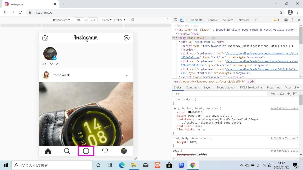The width and height of the screenshot is (303, 170).
Task: Open the Chrome profile avatar
Action: pos(290,12)
